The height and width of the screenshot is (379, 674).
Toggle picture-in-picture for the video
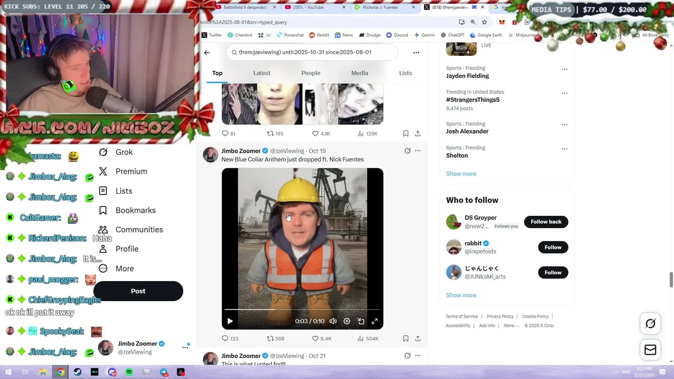pos(361,321)
